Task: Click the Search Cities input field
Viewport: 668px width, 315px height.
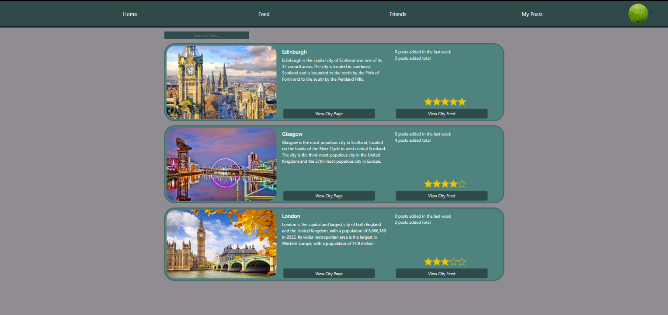Action: point(206,35)
